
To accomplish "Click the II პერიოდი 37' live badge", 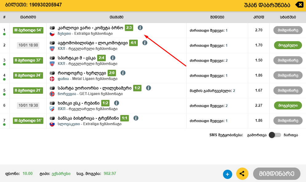I will tap(28, 60).
